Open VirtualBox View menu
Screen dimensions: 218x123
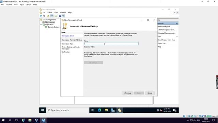pos(16,4)
